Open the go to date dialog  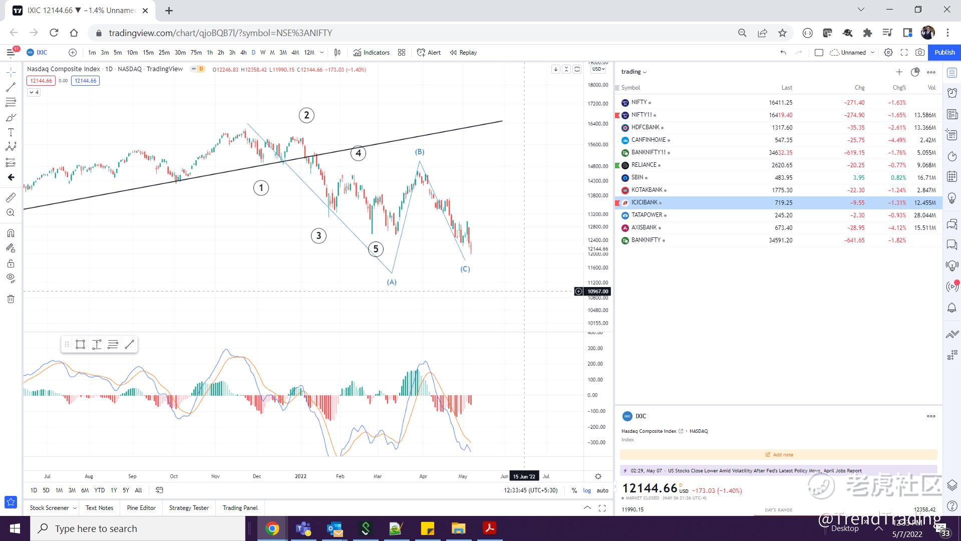click(x=159, y=490)
